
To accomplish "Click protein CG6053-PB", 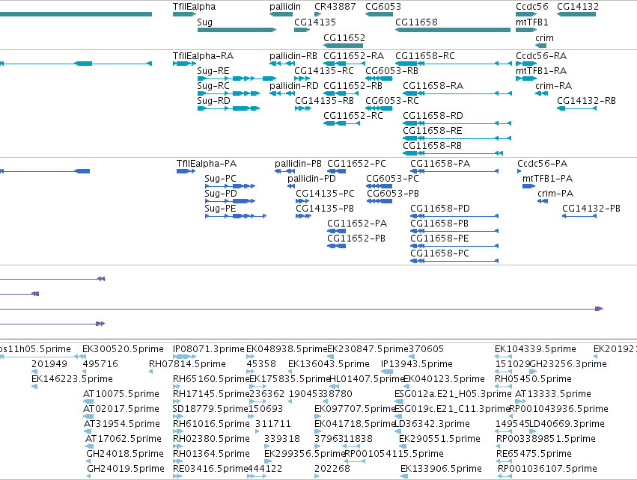I will (x=380, y=201).
